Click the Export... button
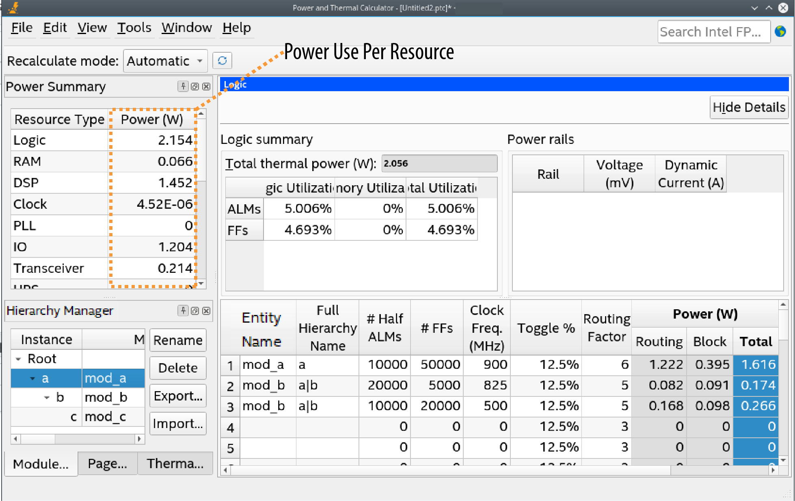The image size is (795, 501). pos(178,396)
